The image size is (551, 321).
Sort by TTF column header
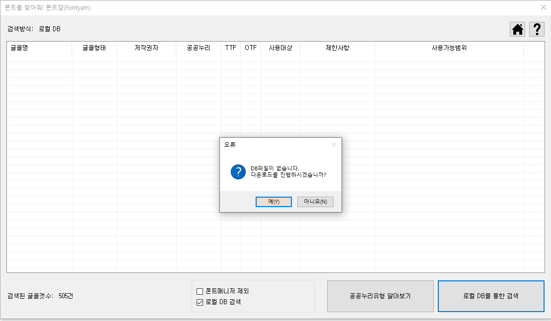pyautogui.click(x=231, y=48)
